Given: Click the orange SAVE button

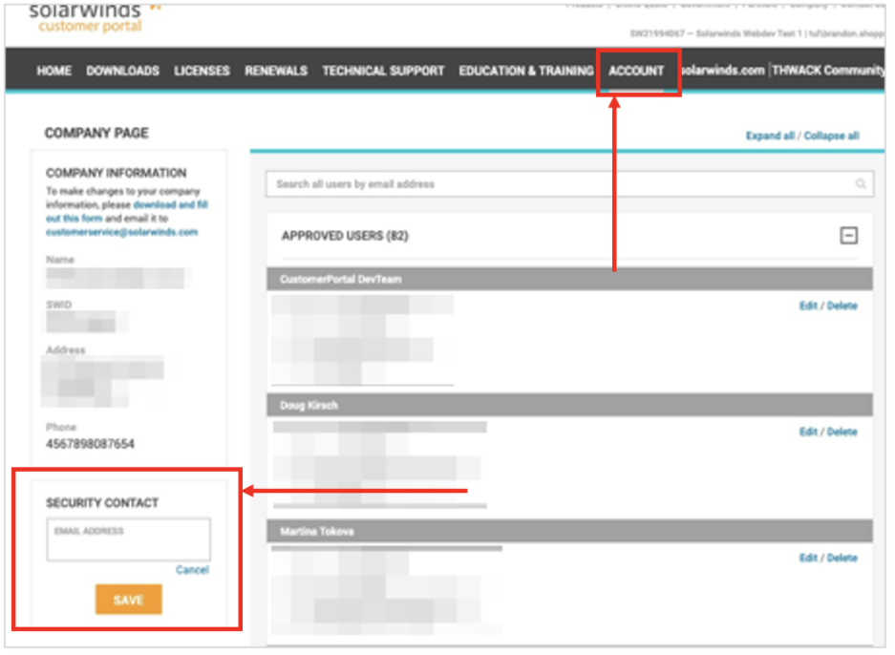Looking at the screenshot, I should click(x=128, y=600).
